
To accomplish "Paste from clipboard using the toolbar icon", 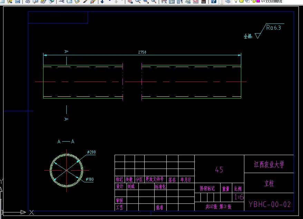I will (77, 1).
